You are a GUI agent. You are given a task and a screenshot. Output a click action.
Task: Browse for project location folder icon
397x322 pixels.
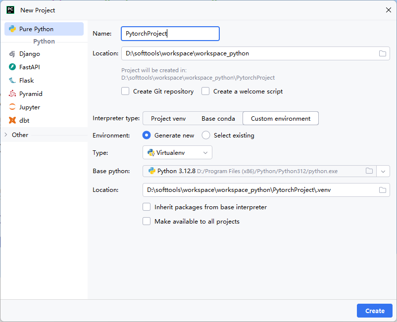point(382,53)
